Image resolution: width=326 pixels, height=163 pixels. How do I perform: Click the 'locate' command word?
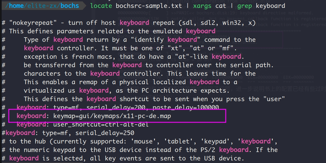101,6
